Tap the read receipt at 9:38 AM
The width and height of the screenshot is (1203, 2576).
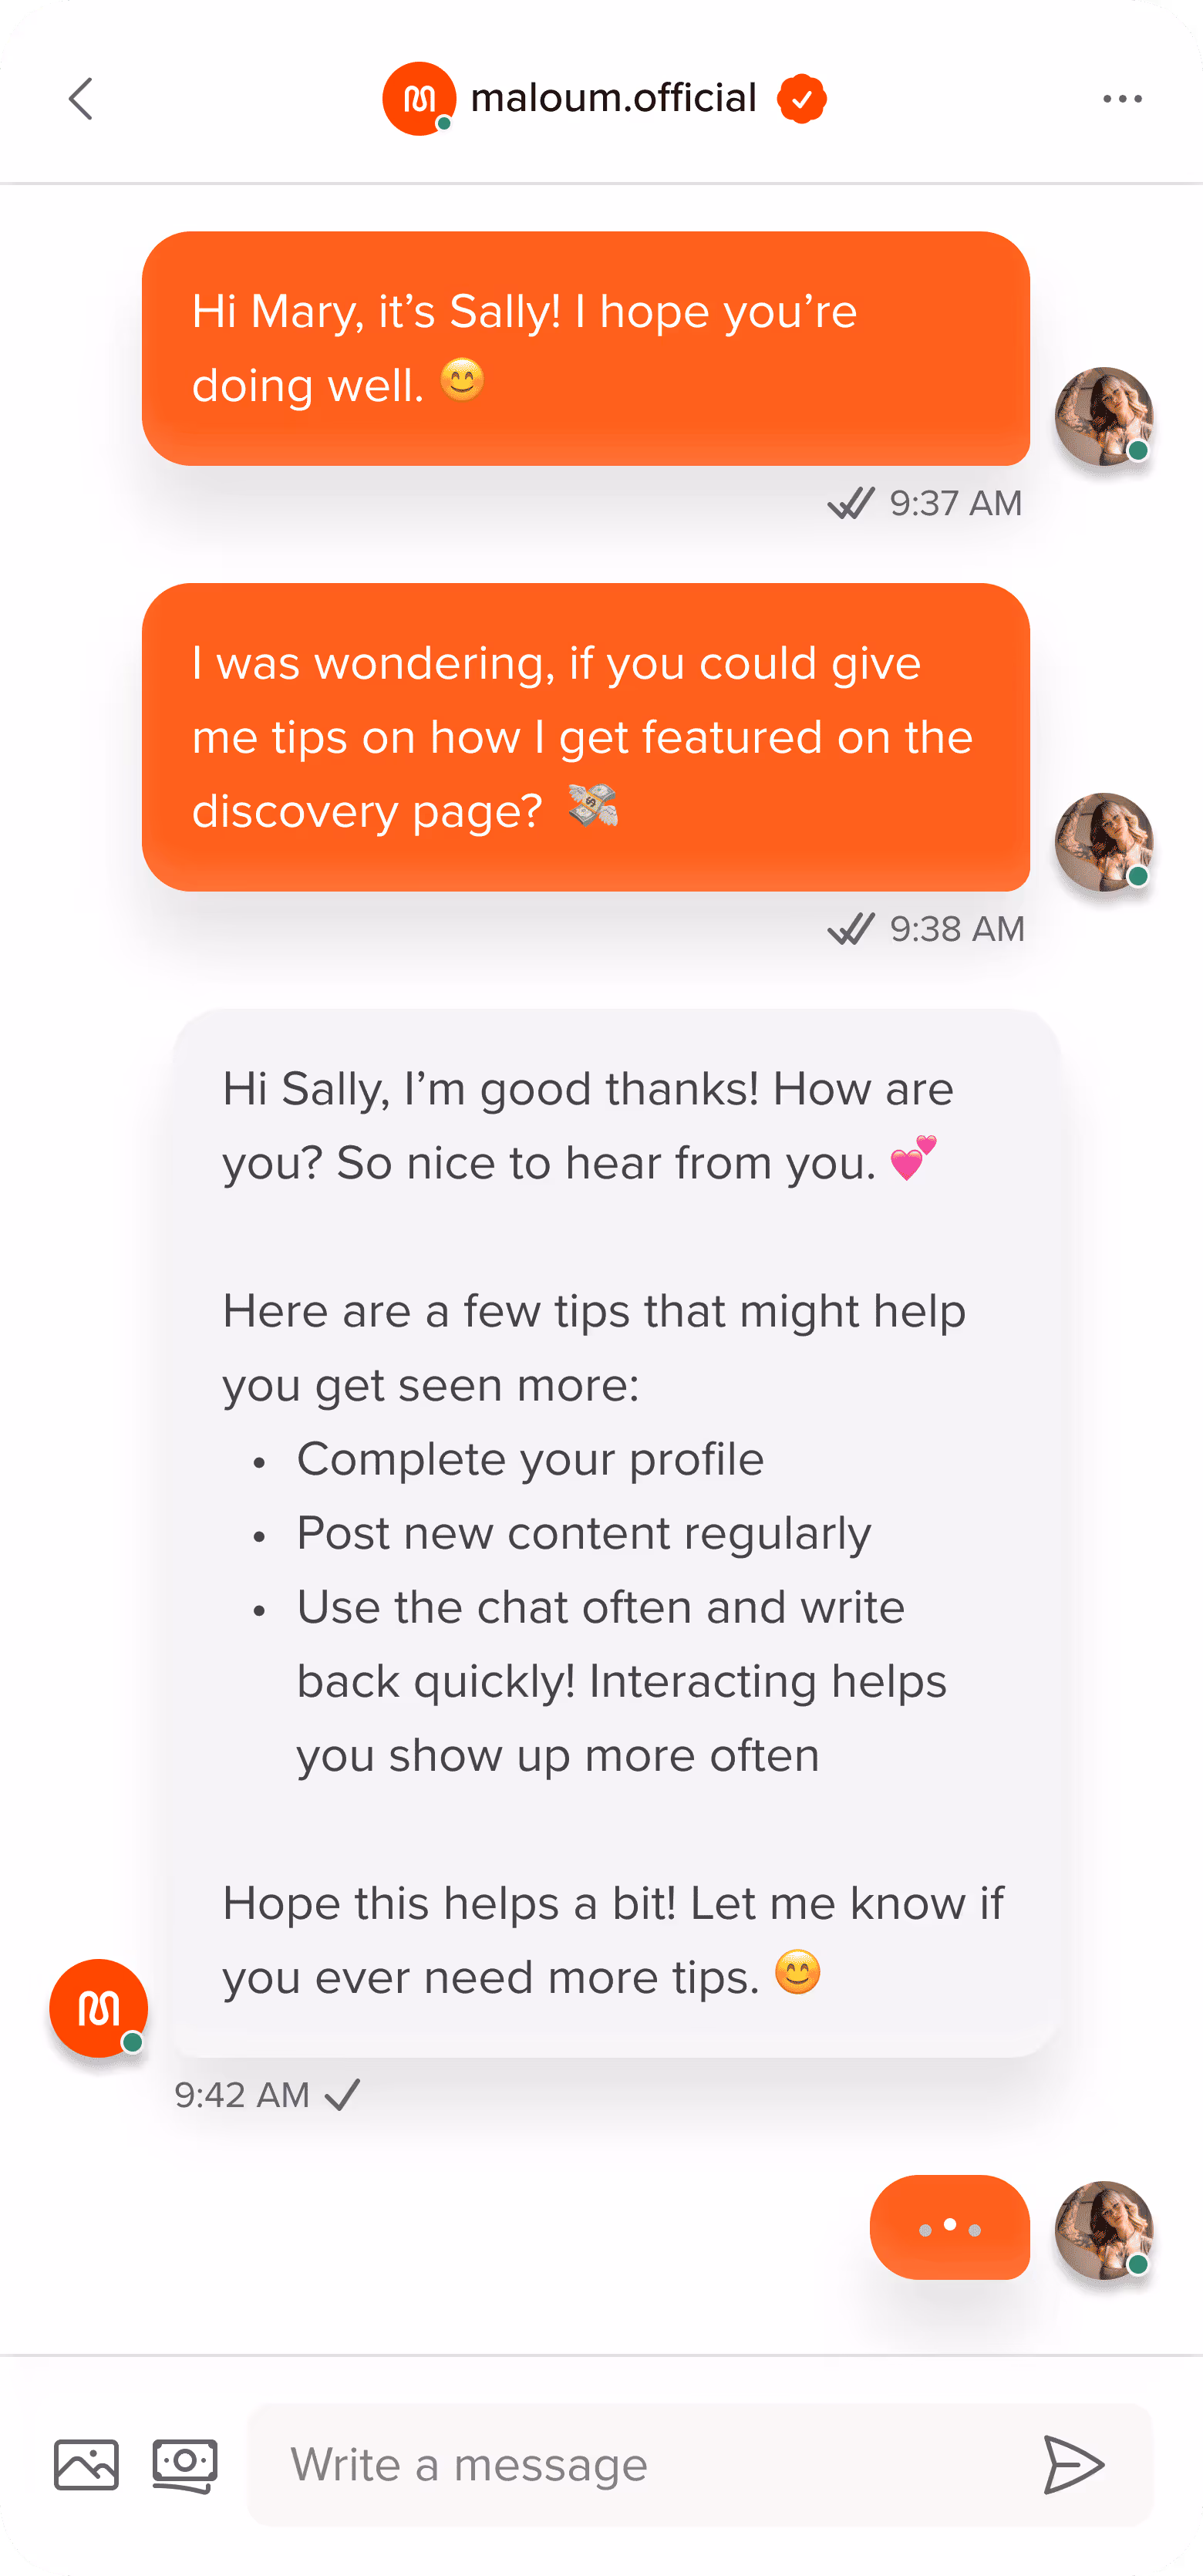click(x=851, y=929)
